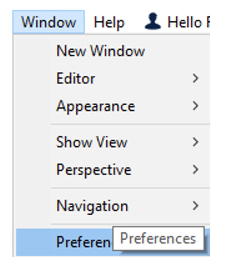
Task: Expand the Editor submenu arrow
Action: click(x=196, y=78)
